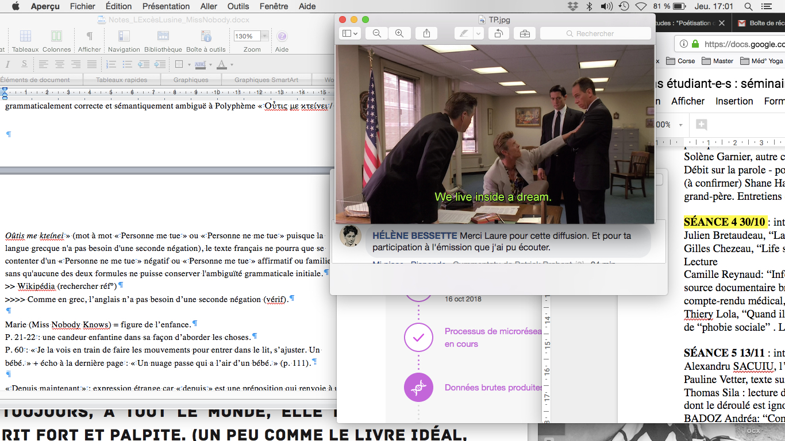Toggle italic formatting in Word
785x441 pixels.
point(8,64)
